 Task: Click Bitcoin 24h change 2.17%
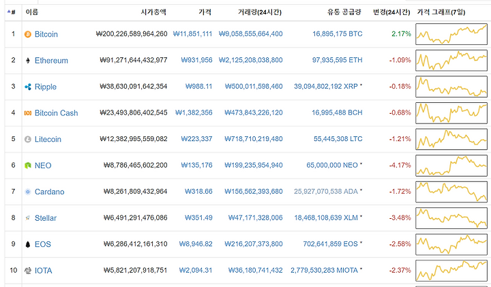click(401, 34)
